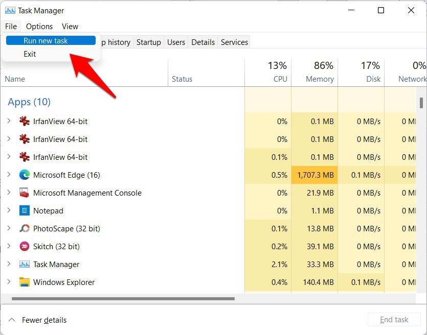427x335 pixels.
Task: Sort processes by Memory usage column
Action: 314,73
